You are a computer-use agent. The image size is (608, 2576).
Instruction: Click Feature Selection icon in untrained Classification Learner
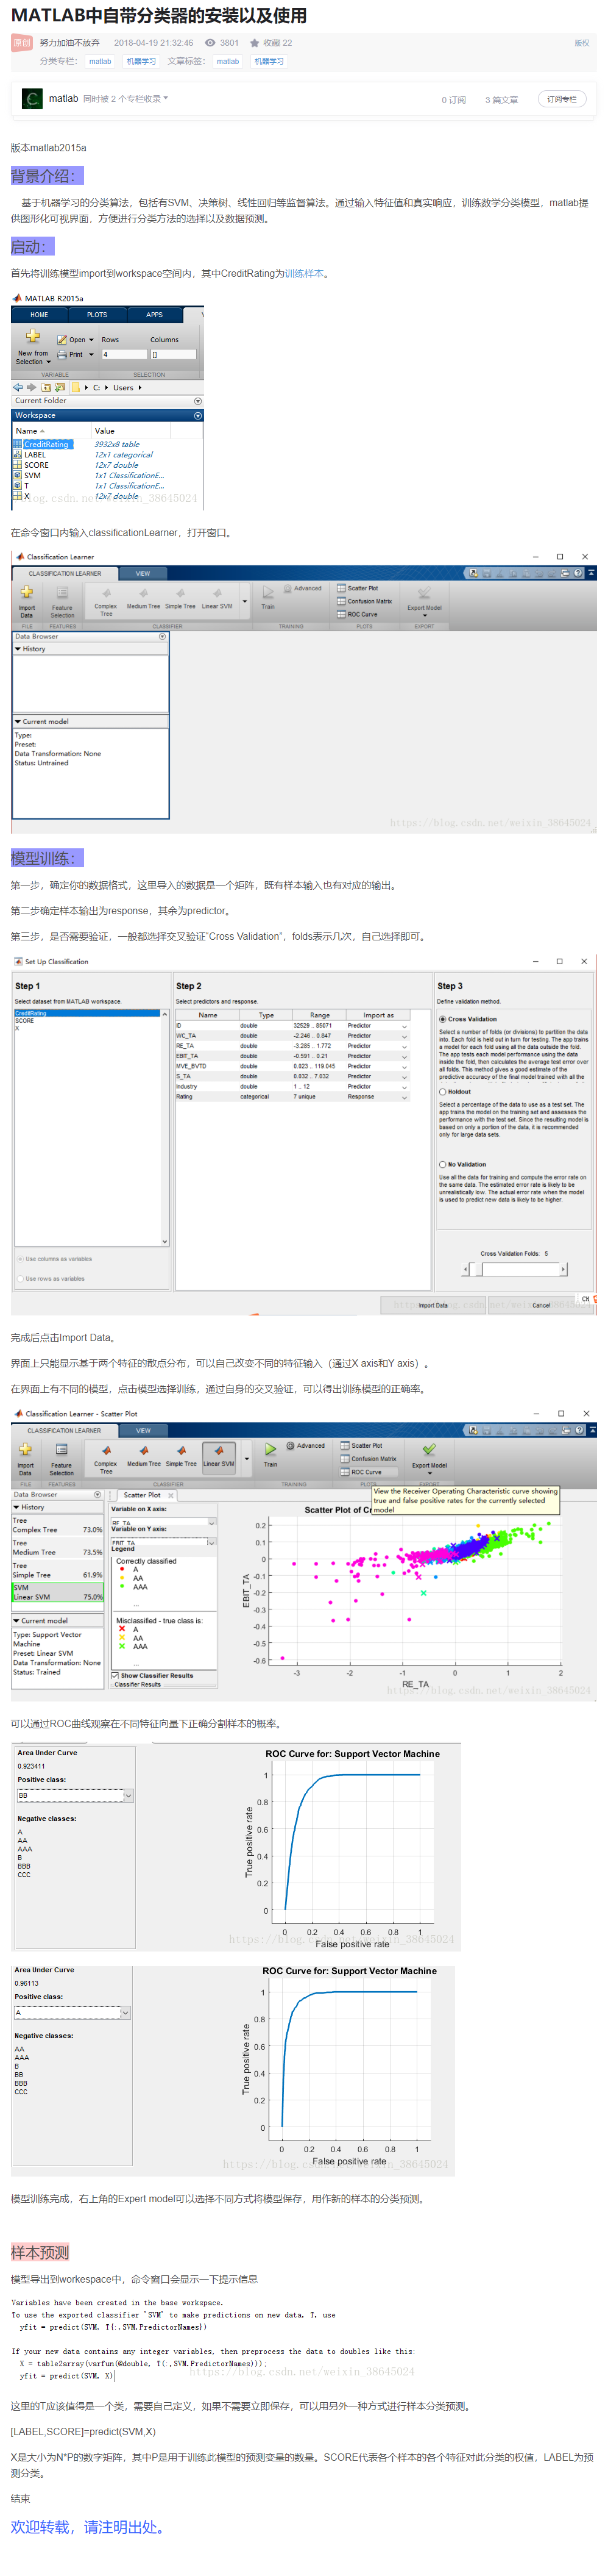click(62, 592)
